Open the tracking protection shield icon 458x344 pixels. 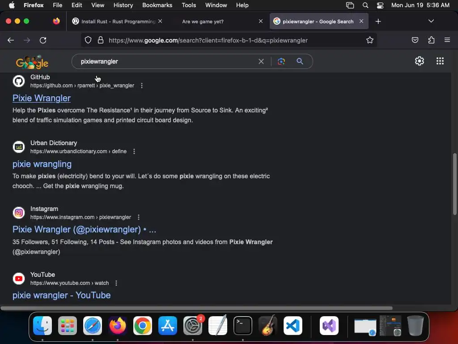coord(88,40)
